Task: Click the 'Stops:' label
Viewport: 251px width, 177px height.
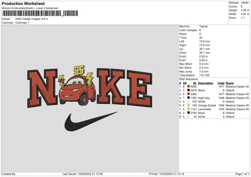Action: (x=183, y=34)
